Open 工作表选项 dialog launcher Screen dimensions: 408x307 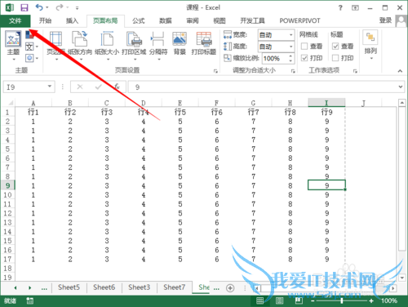[x=355, y=71]
